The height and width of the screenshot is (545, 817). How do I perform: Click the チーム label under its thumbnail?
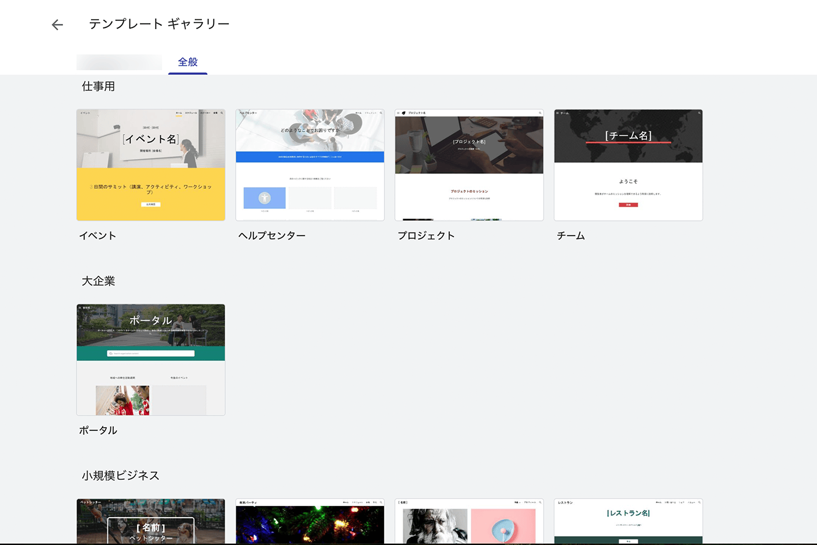tap(571, 235)
